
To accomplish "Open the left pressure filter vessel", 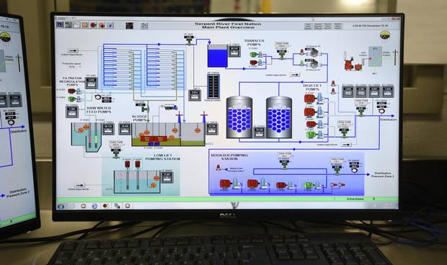I will (x=239, y=117).
